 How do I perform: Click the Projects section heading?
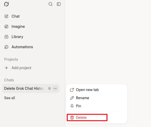tap(11, 59)
